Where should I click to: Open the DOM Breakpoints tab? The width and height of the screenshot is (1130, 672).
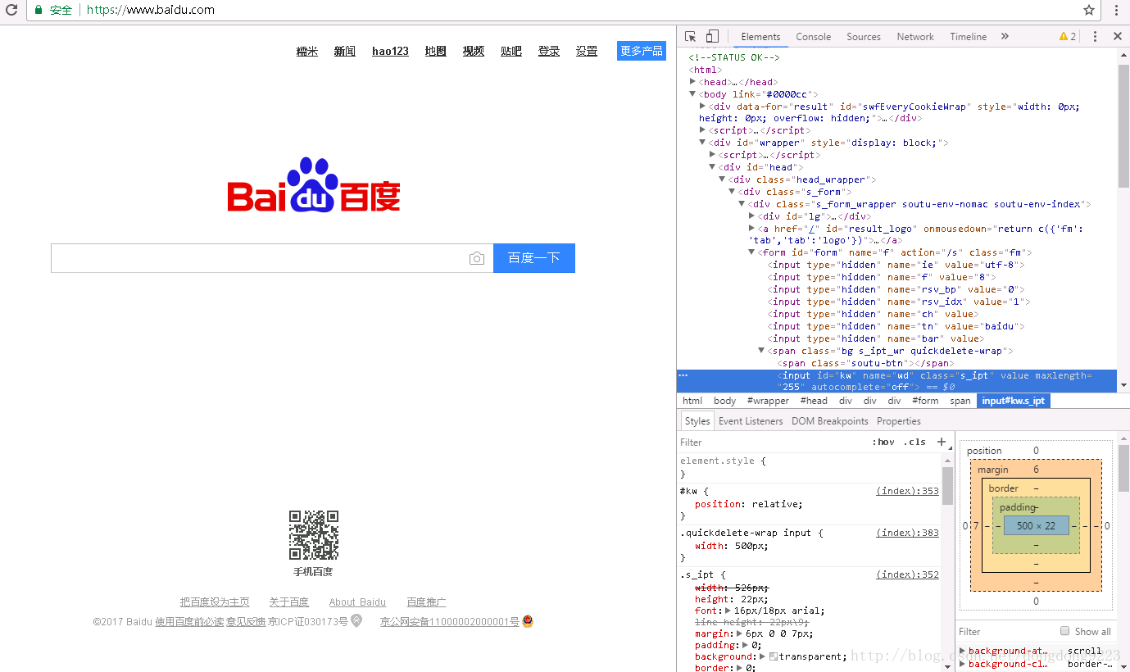point(829,421)
